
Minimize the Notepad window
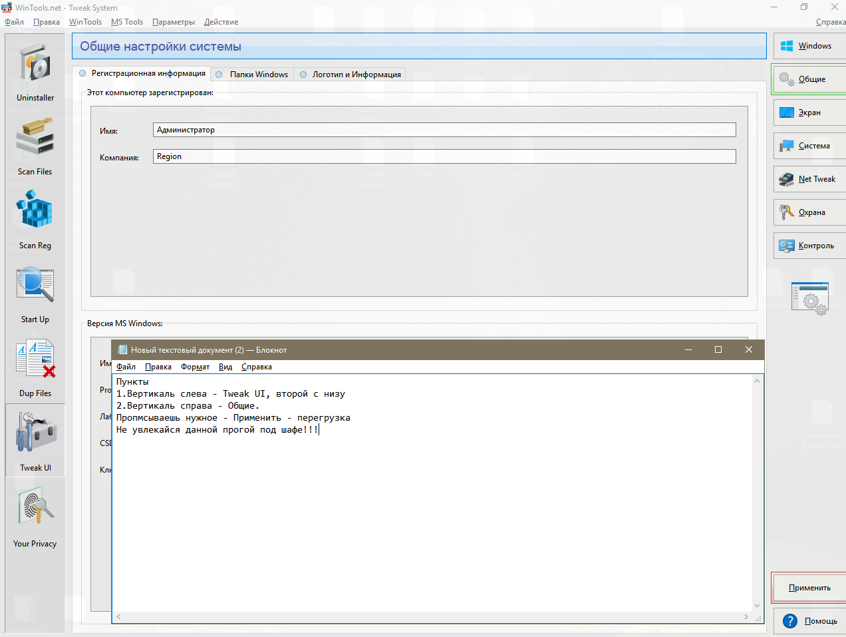tap(688, 349)
